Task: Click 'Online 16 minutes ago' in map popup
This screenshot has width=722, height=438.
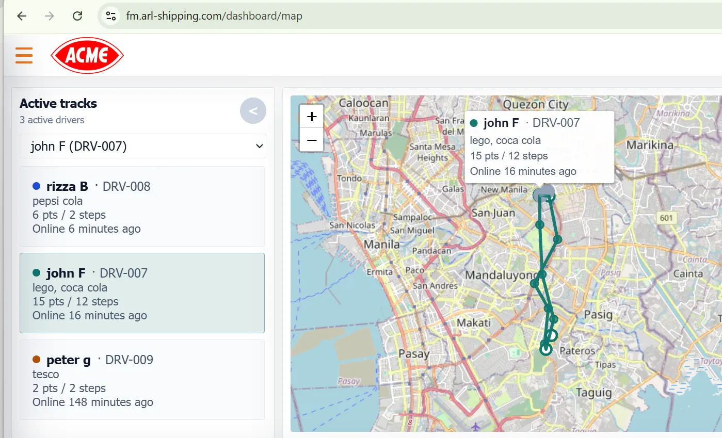Action: coord(523,171)
